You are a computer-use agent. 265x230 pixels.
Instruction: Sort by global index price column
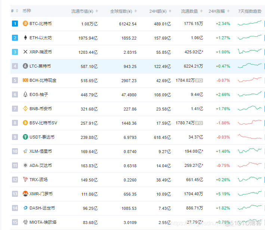coord(136,11)
